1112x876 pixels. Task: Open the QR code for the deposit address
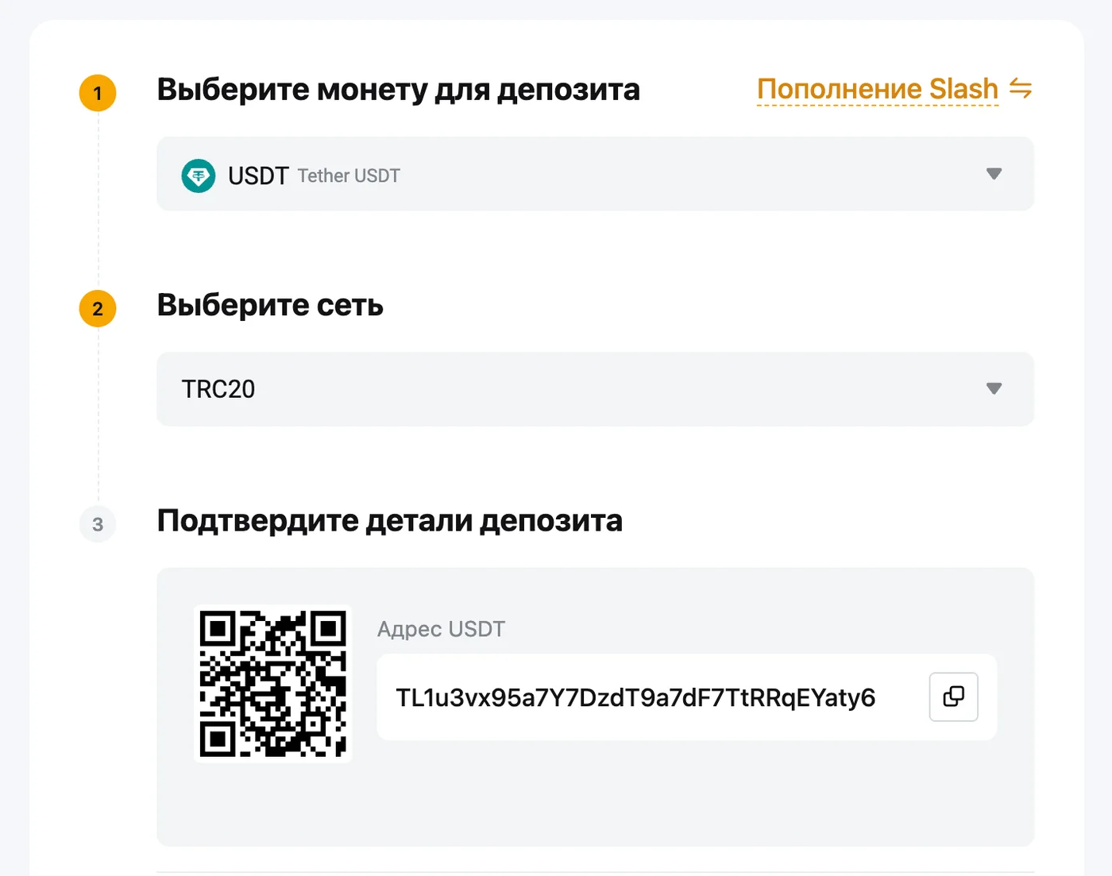273,684
